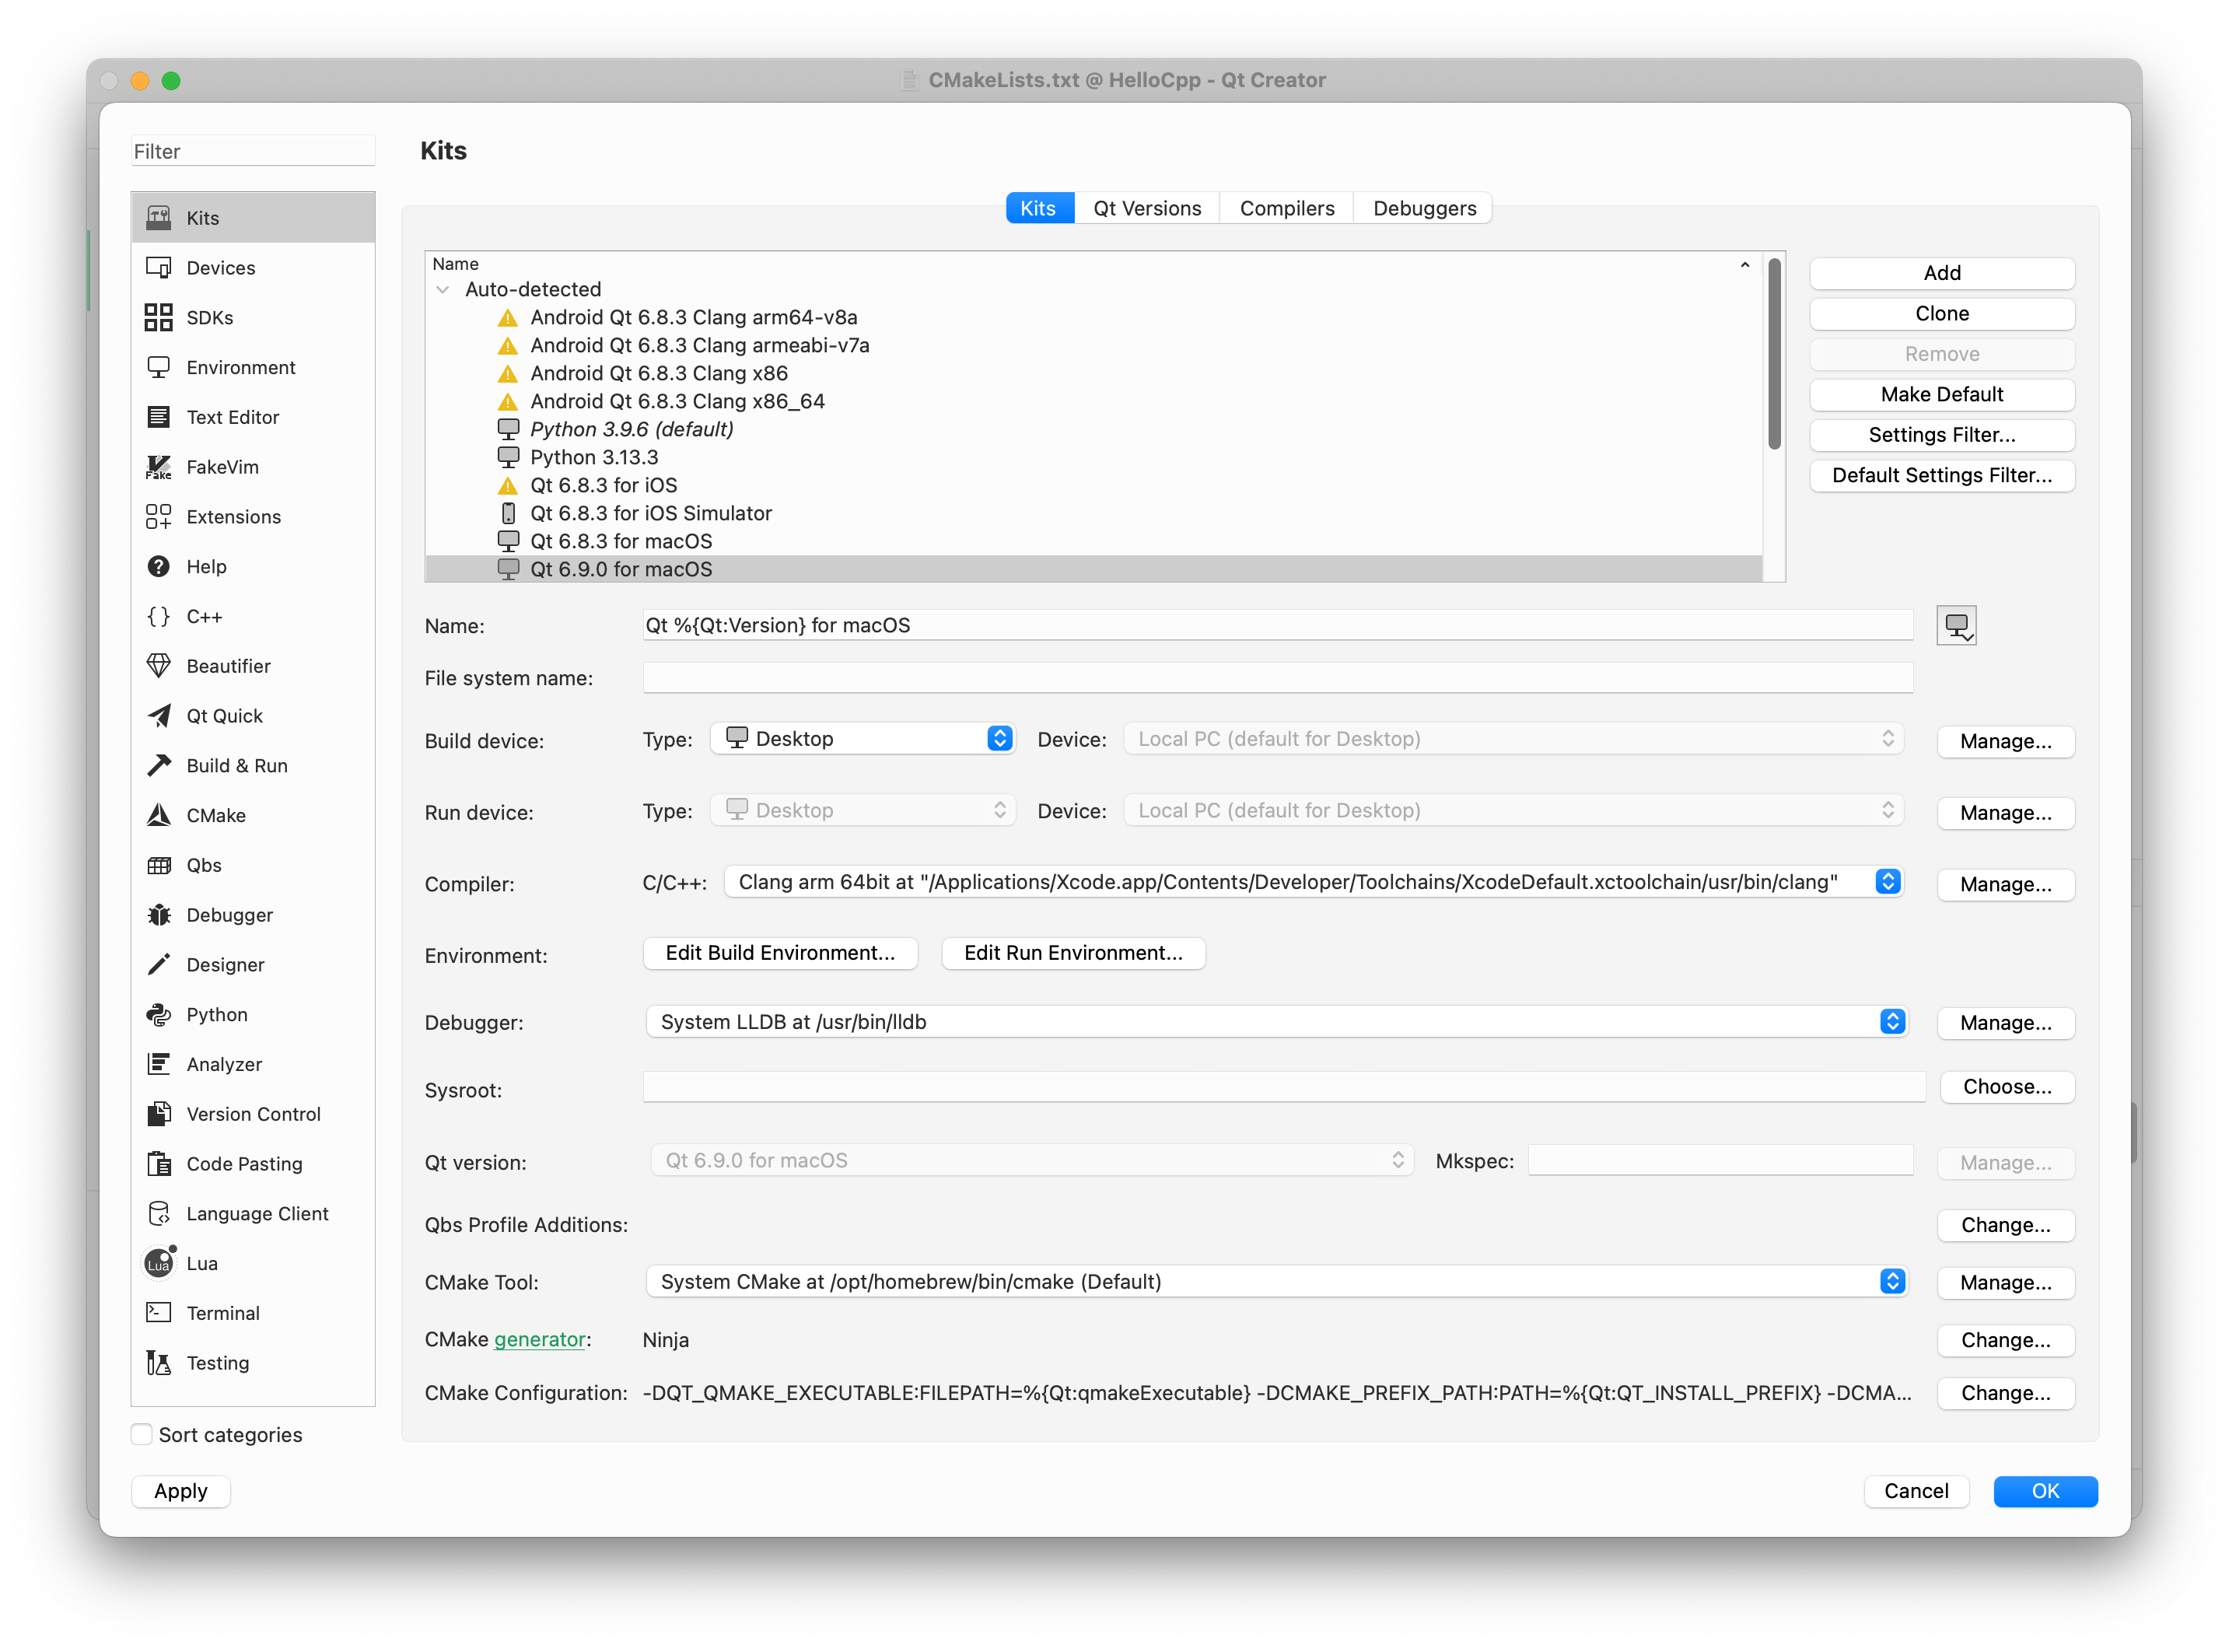Open the SDKs settings category
The height and width of the screenshot is (1652, 2229).
pos(253,317)
